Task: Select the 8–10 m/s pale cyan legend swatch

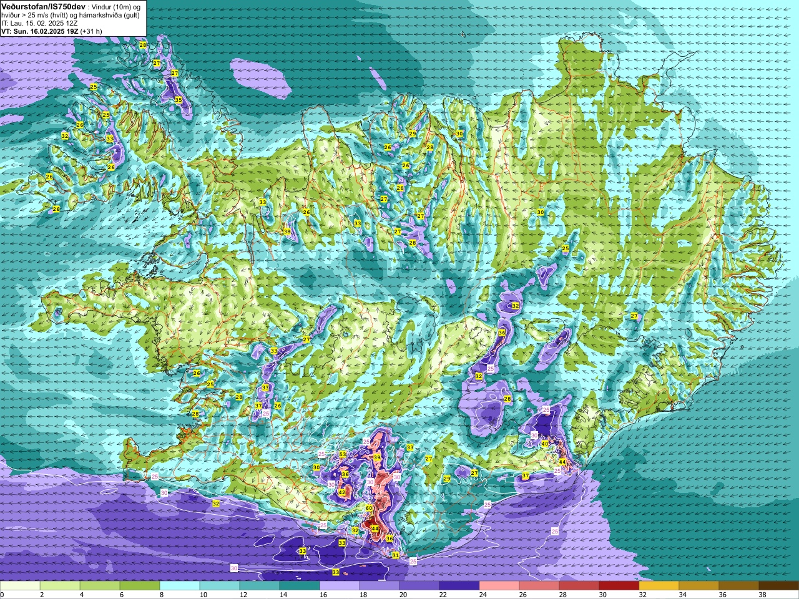Action: [180, 586]
